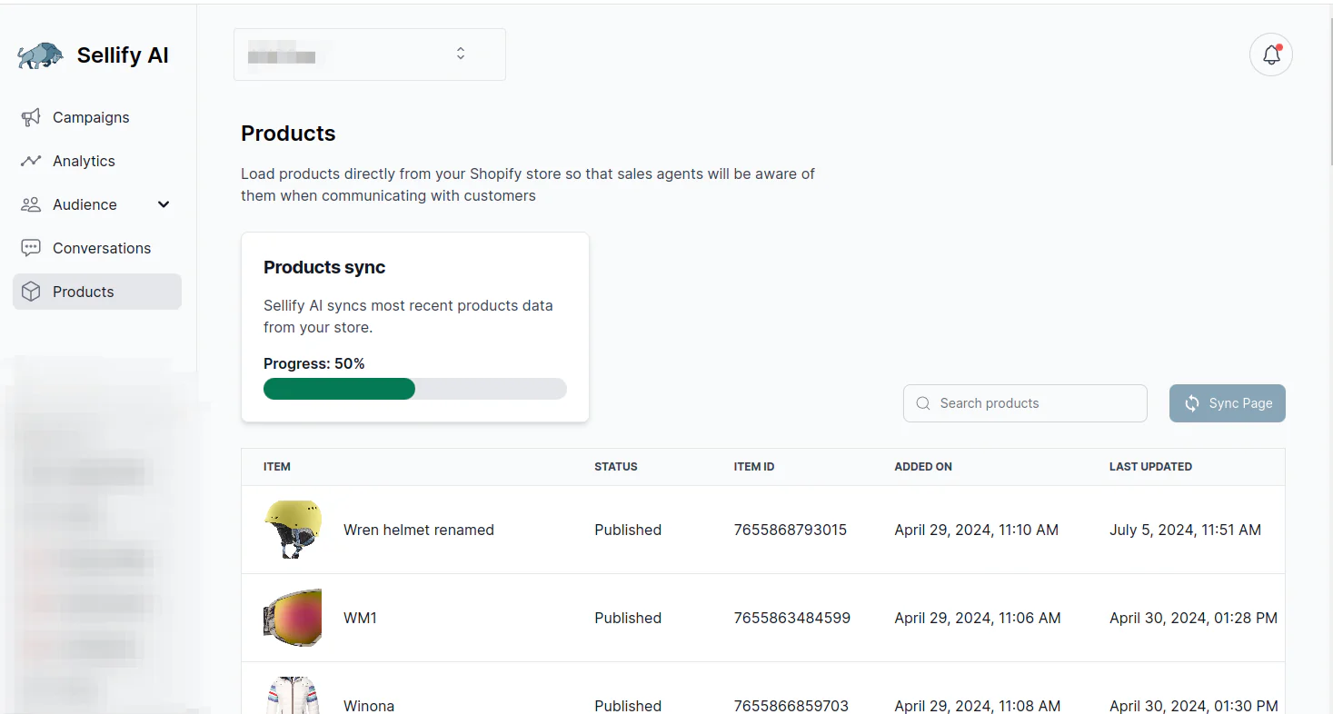
Task: Click added date April 29, 2024, 11:10 AM
Action: (976, 530)
